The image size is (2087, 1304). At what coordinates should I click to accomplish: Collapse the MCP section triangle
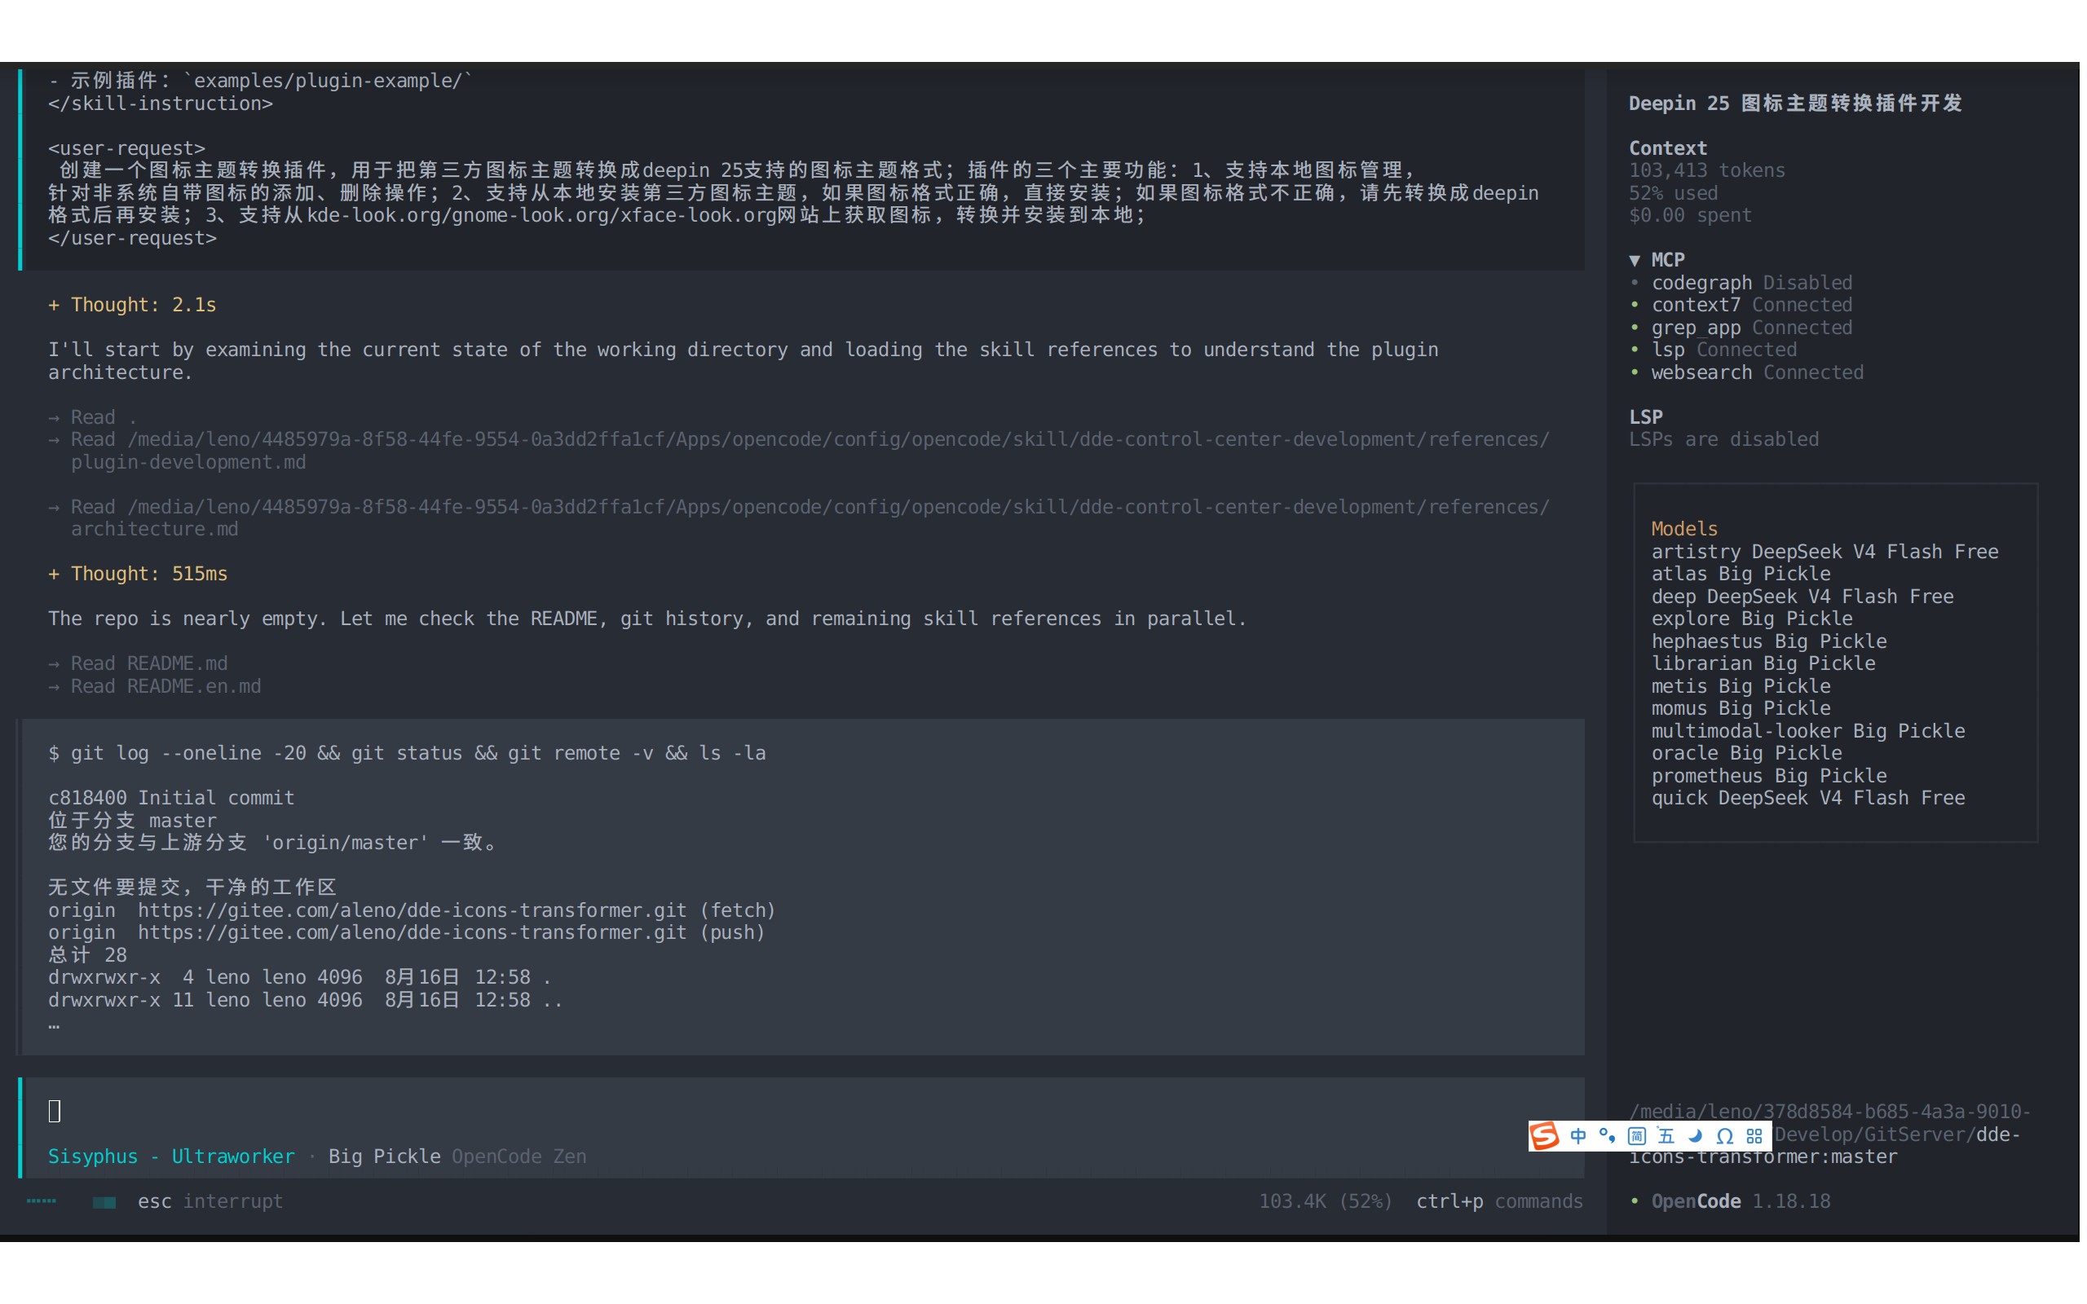pos(1635,261)
